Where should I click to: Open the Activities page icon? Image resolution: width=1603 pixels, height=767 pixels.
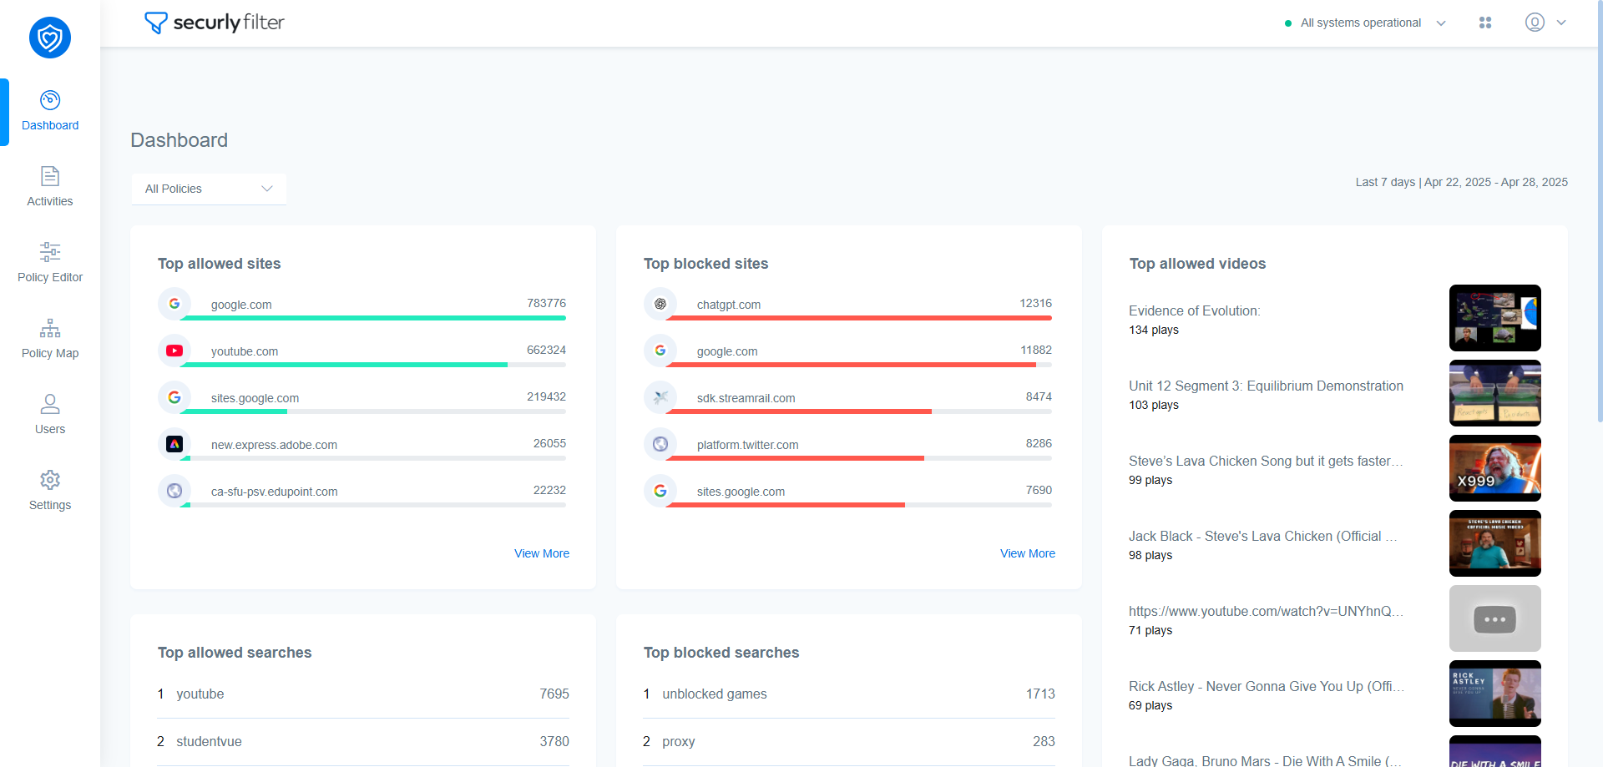coord(50,176)
